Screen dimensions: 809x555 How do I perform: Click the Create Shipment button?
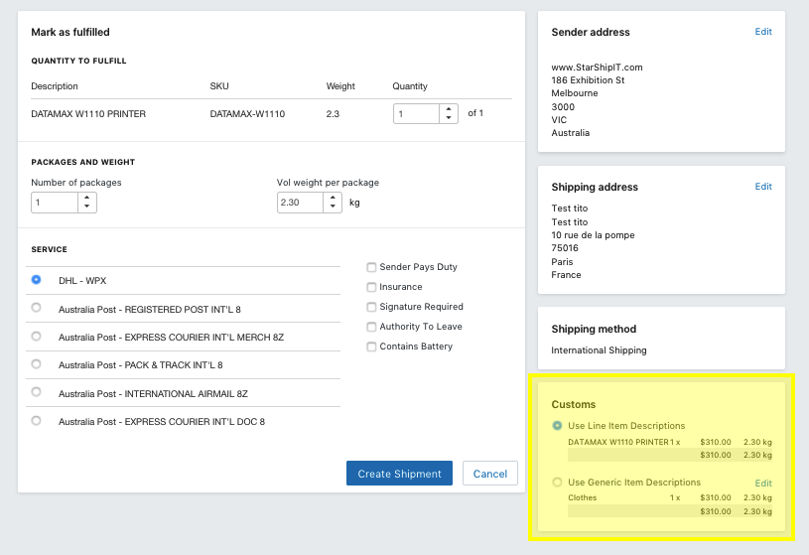[x=399, y=474]
